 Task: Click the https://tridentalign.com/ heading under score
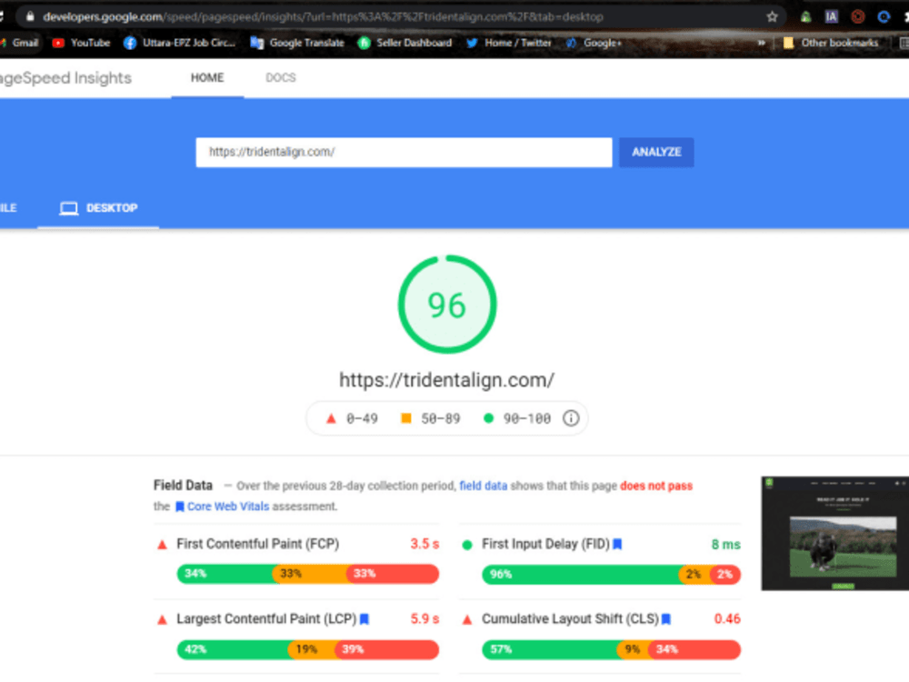point(446,380)
